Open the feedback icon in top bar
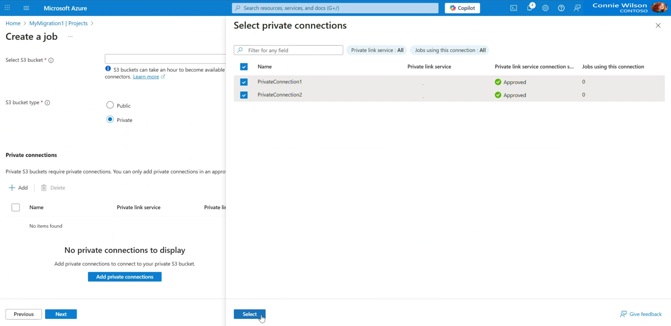 point(577,8)
